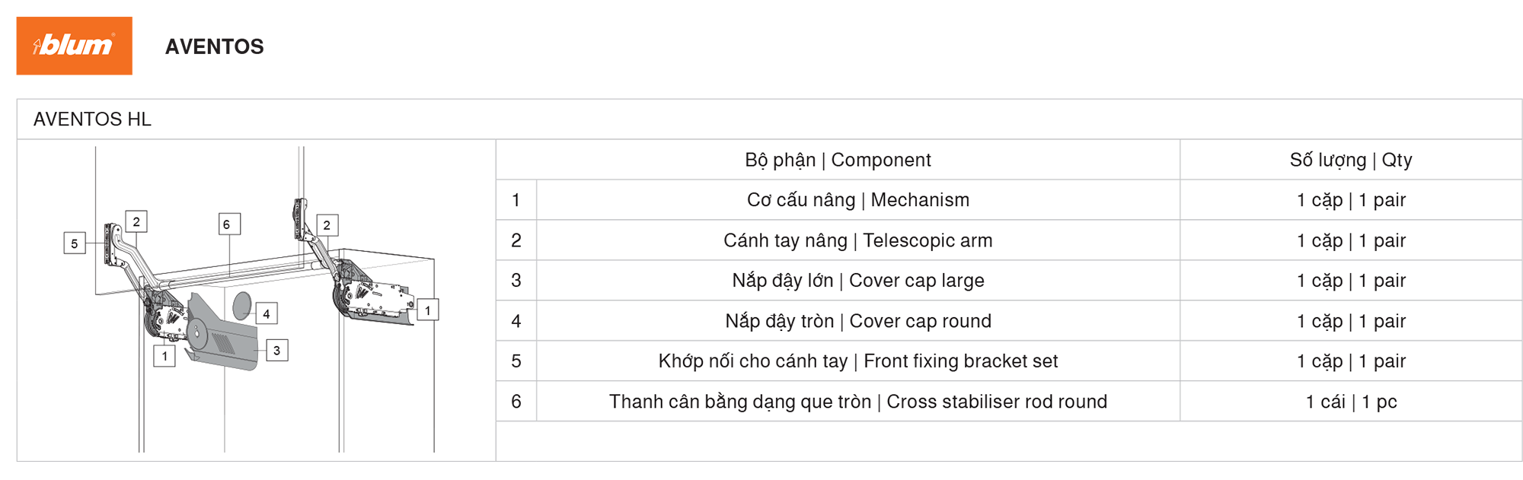Click the round grey cover cap drawing
This screenshot has height=480, width=1523.
[242, 305]
